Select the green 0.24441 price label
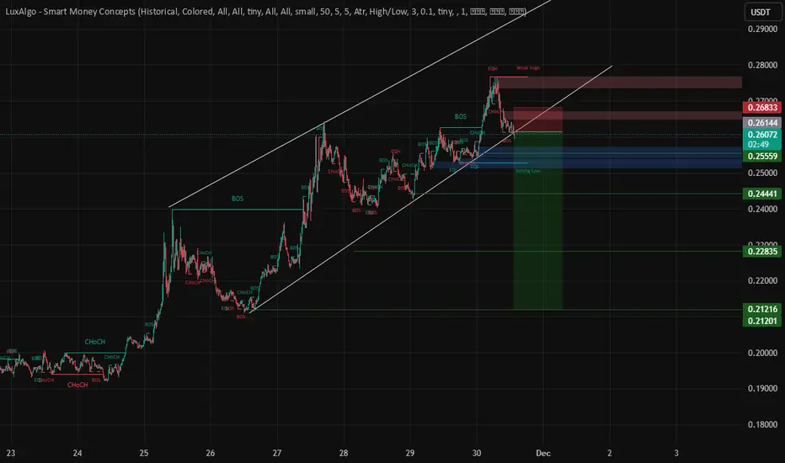The image size is (785, 463). (762, 194)
